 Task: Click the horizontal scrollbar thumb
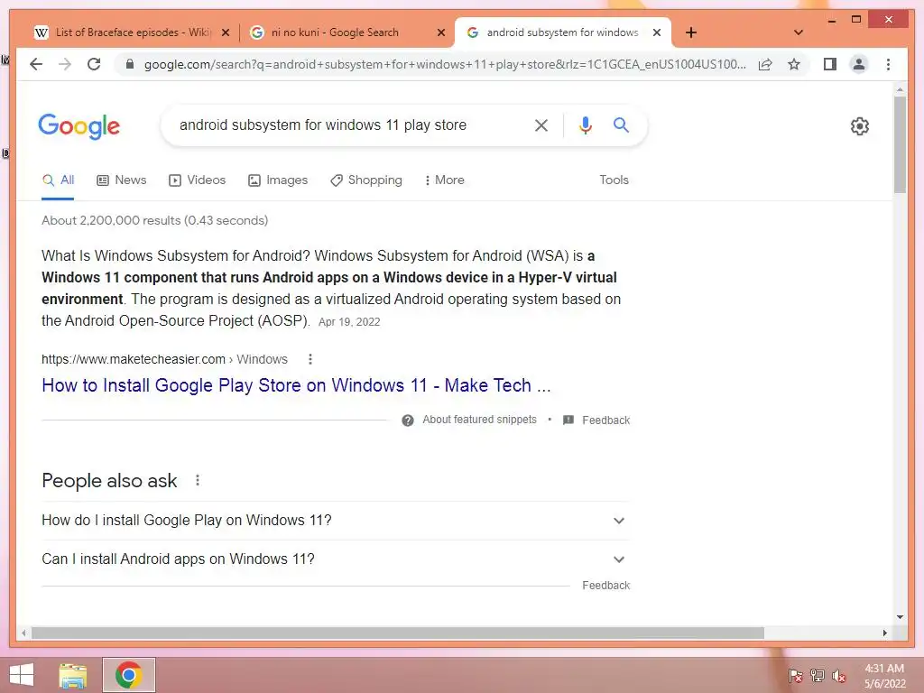click(397, 633)
